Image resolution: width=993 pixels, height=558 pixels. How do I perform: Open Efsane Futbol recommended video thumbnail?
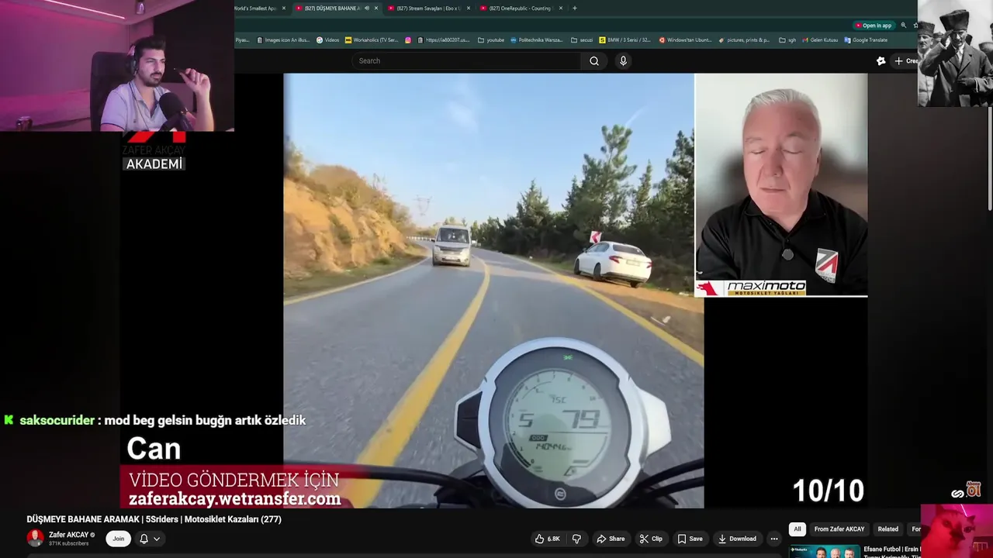[x=824, y=552]
